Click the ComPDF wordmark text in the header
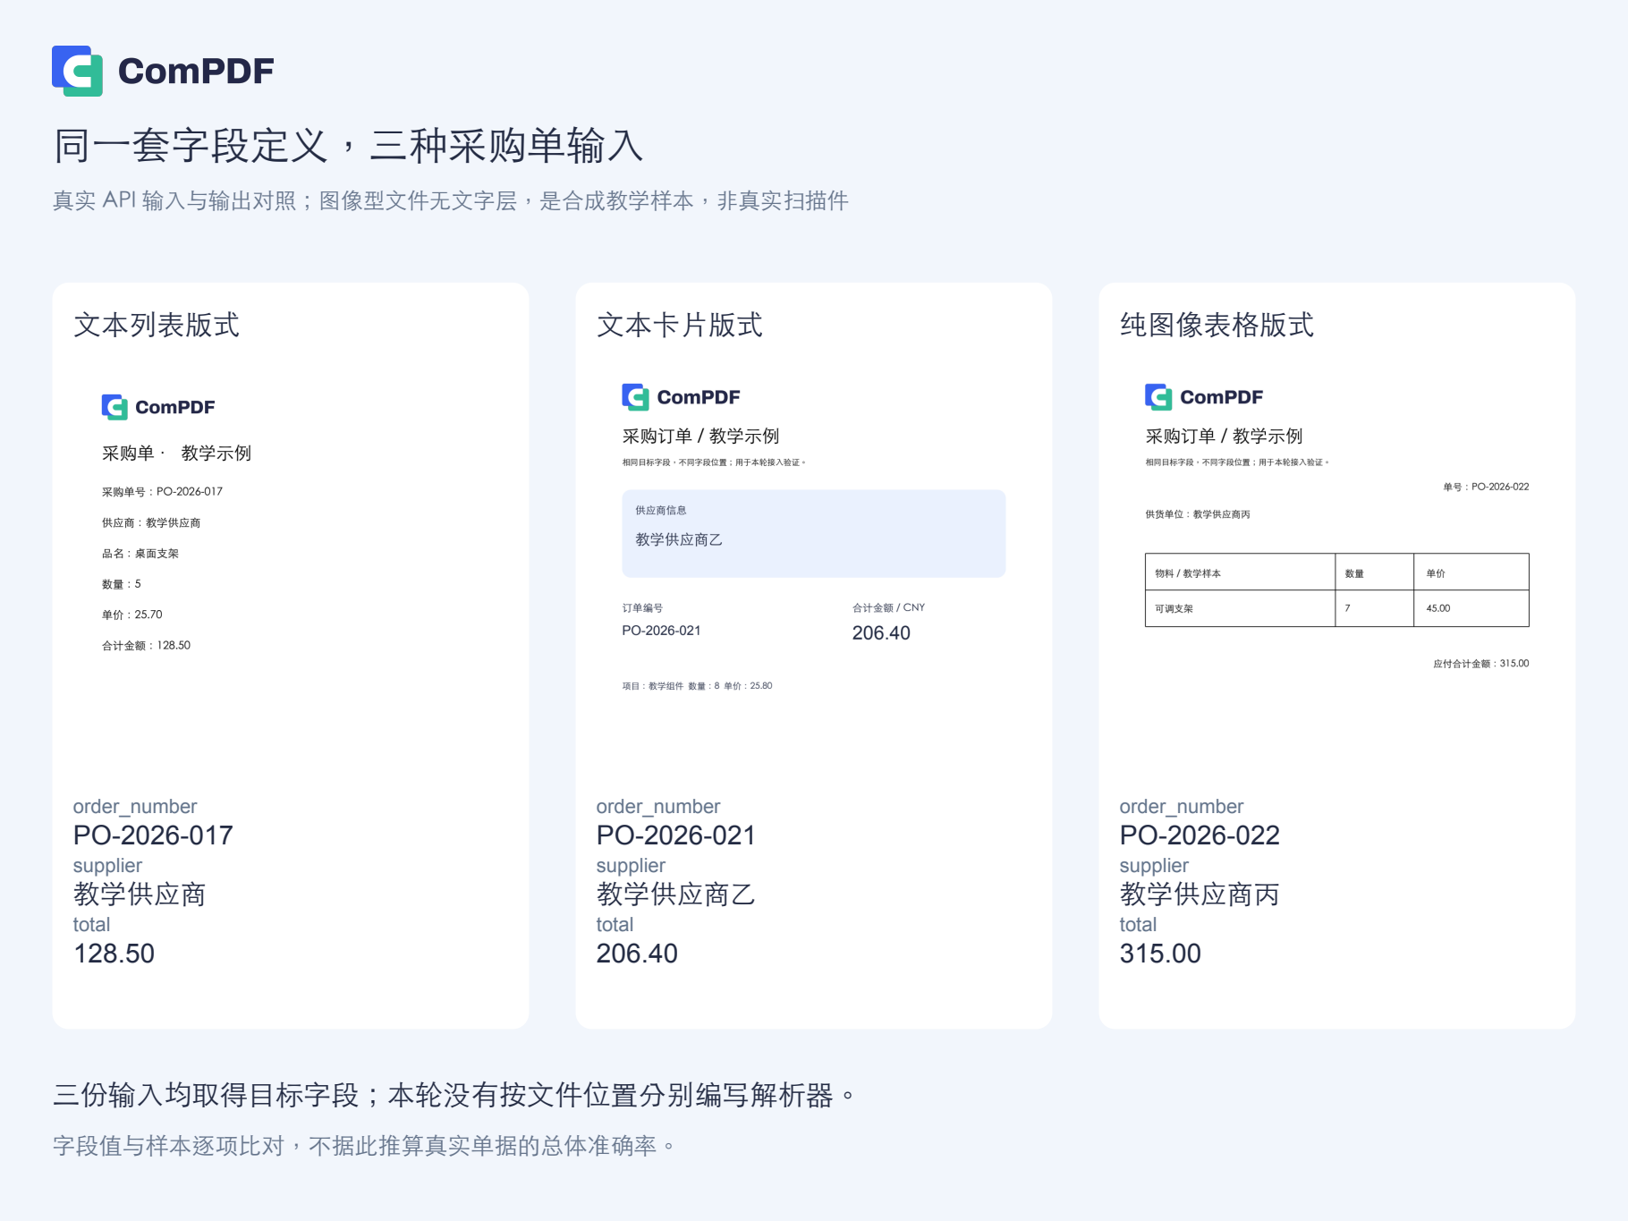The image size is (1628, 1221). point(196,72)
